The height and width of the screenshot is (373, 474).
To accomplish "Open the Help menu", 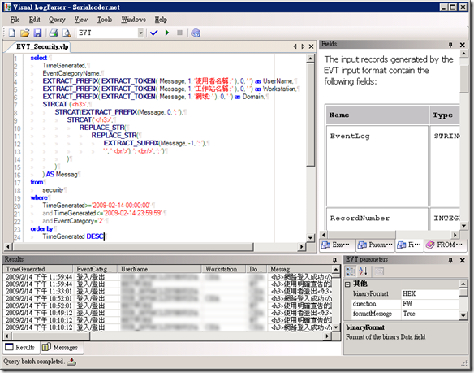I will [x=161, y=20].
